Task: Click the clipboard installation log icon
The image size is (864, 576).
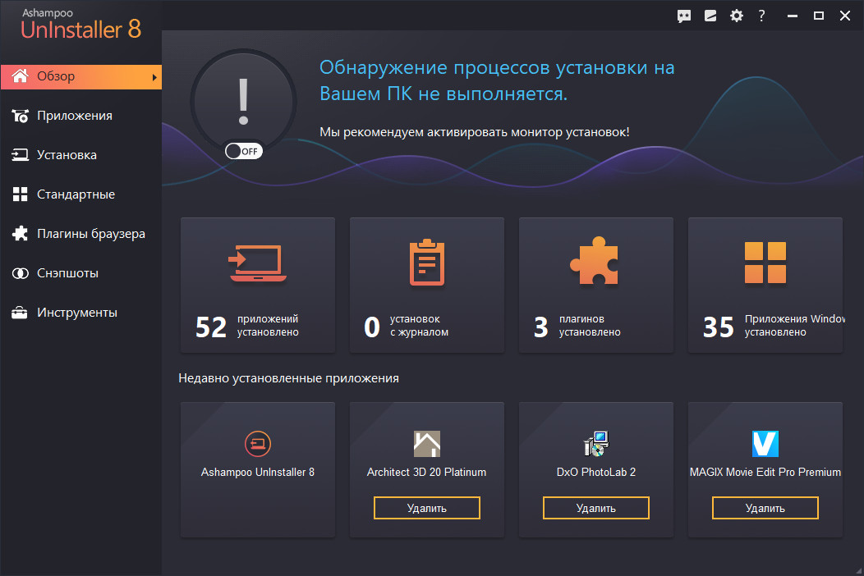Action: tap(427, 263)
